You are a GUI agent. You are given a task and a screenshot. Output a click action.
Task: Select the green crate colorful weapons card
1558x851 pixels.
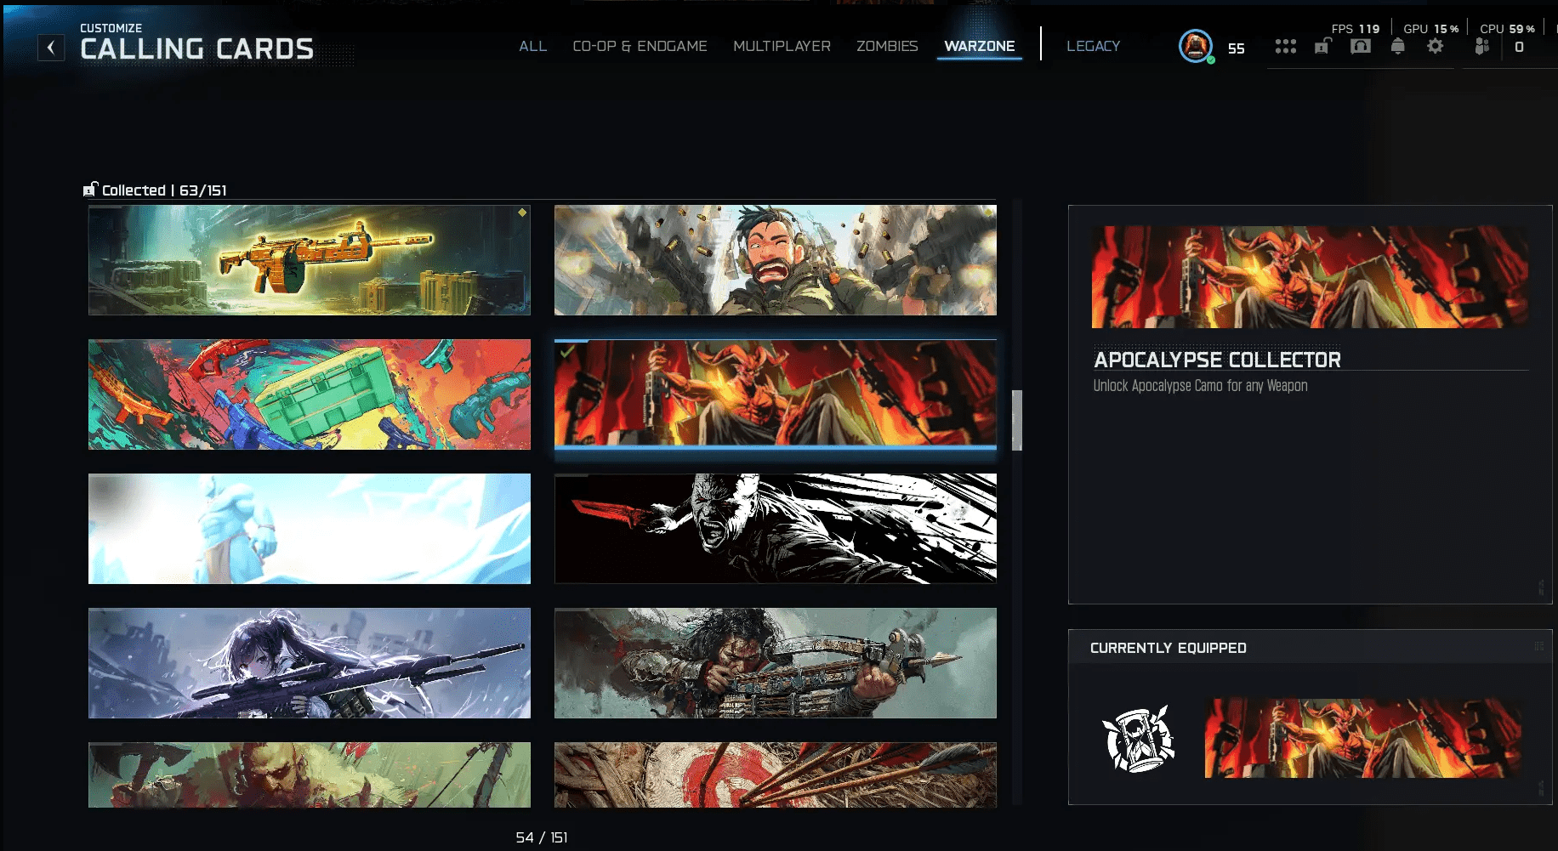[x=310, y=394]
